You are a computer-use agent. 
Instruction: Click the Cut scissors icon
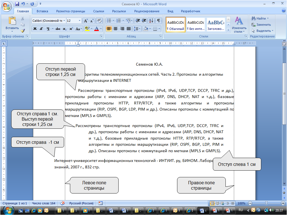click(x=23, y=18)
